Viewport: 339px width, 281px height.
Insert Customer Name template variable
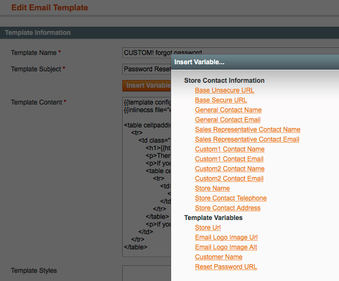pos(218,256)
